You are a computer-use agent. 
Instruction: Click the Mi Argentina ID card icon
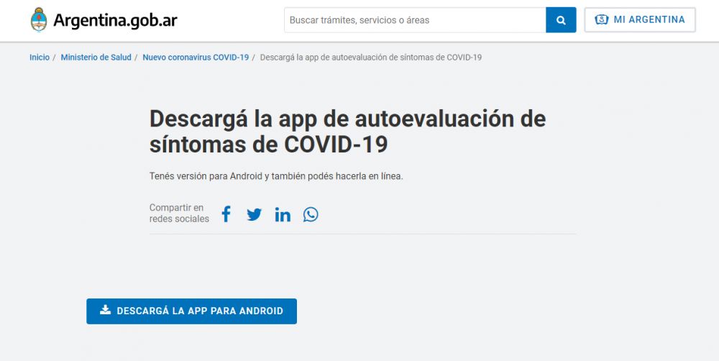[x=601, y=19]
